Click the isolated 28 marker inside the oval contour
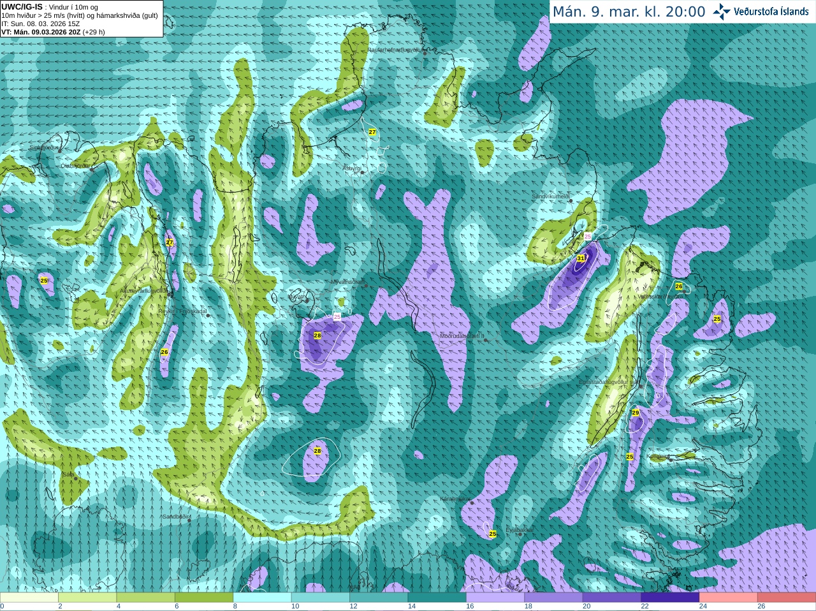816x611 pixels. coord(317,451)
